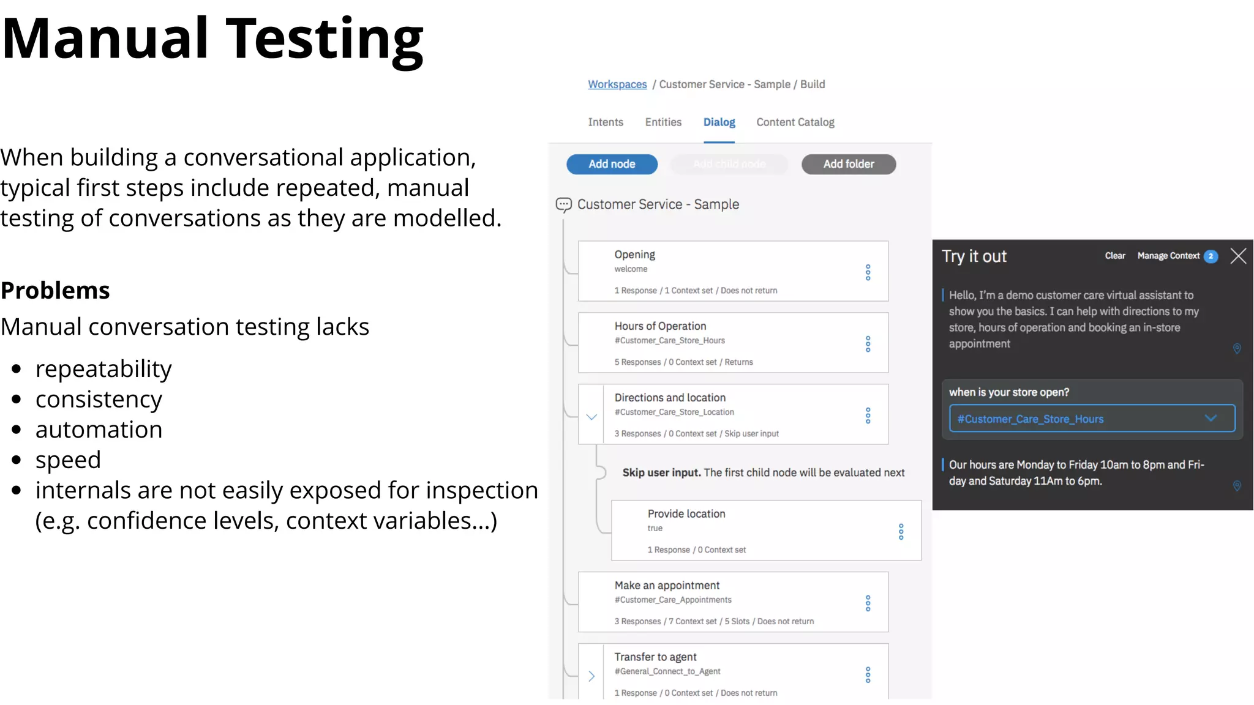Click Clear in Try it out panel
This screenshot has height=705, width=1254.
click(x=1114, y=256)
